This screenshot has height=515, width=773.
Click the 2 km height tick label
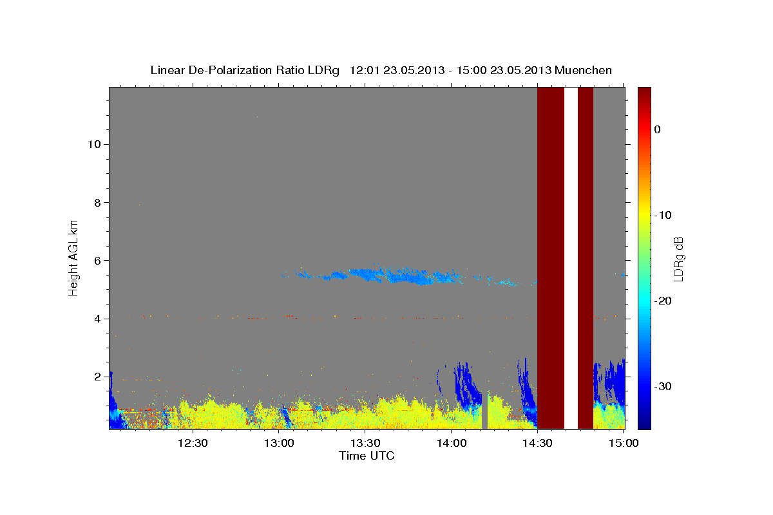pyautogui.click(x=97, y=377)
